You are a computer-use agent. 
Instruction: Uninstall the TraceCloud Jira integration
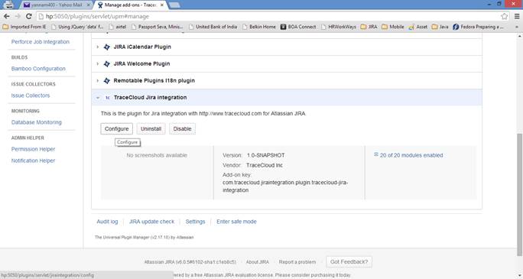click(x=151, y=128)
